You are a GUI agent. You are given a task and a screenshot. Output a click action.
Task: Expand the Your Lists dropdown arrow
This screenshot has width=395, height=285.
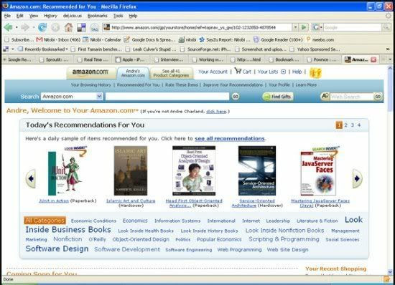point(284,72)
